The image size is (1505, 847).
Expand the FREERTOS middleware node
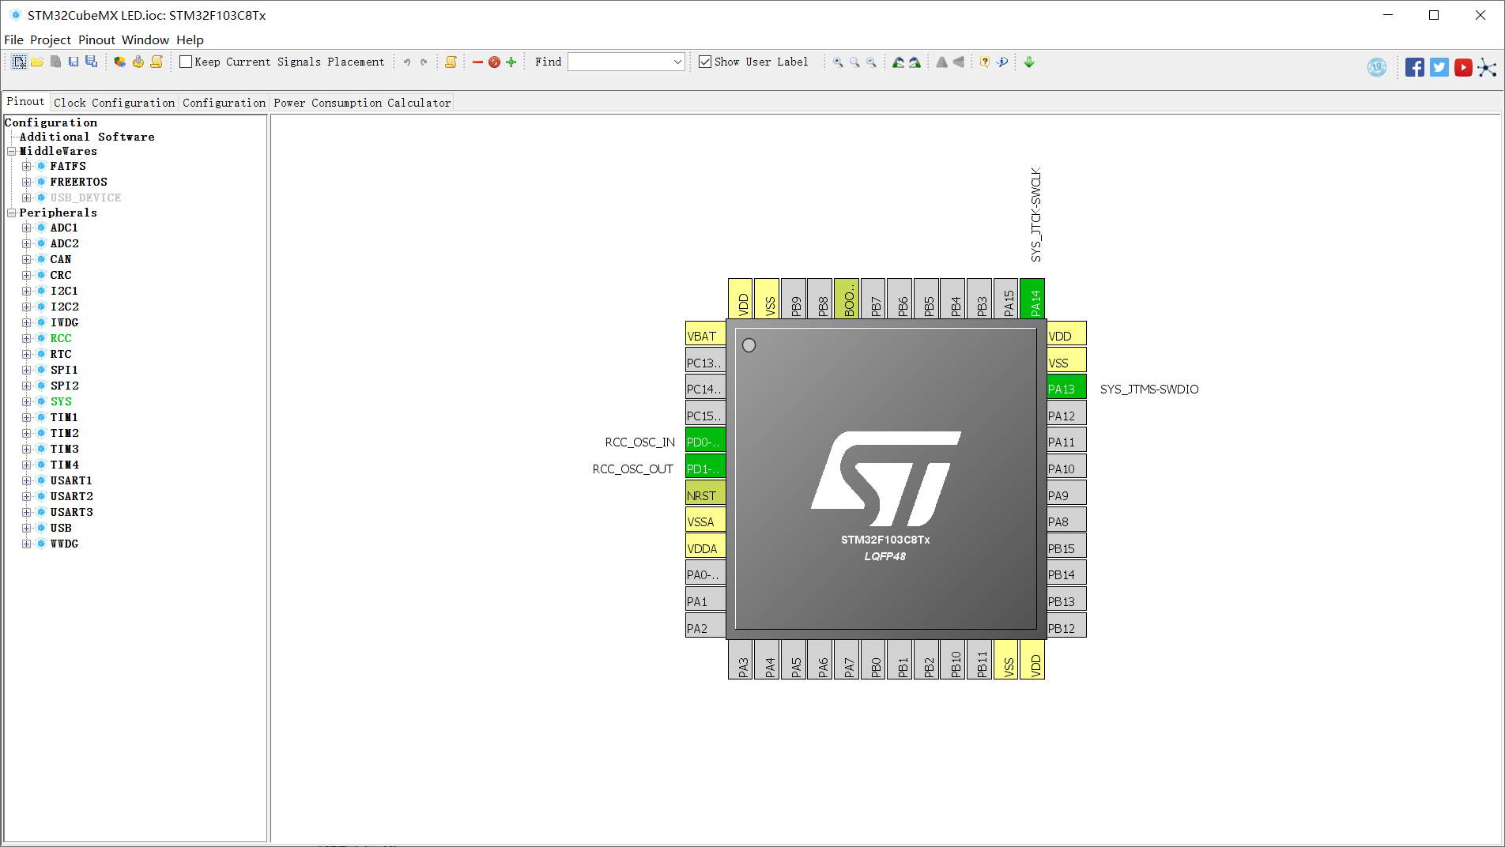point(28,181)
